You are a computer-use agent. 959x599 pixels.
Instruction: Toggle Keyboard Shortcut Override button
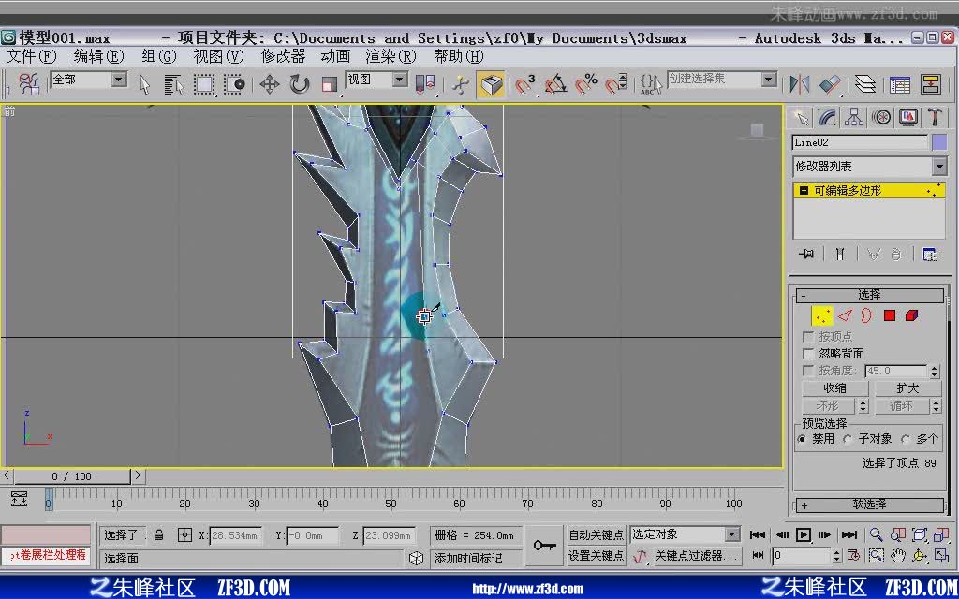[491, 84]
